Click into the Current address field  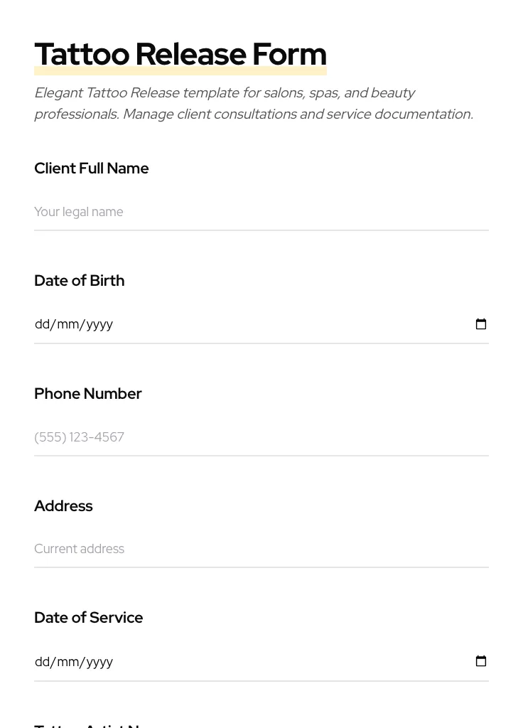(x=261, y=549)
